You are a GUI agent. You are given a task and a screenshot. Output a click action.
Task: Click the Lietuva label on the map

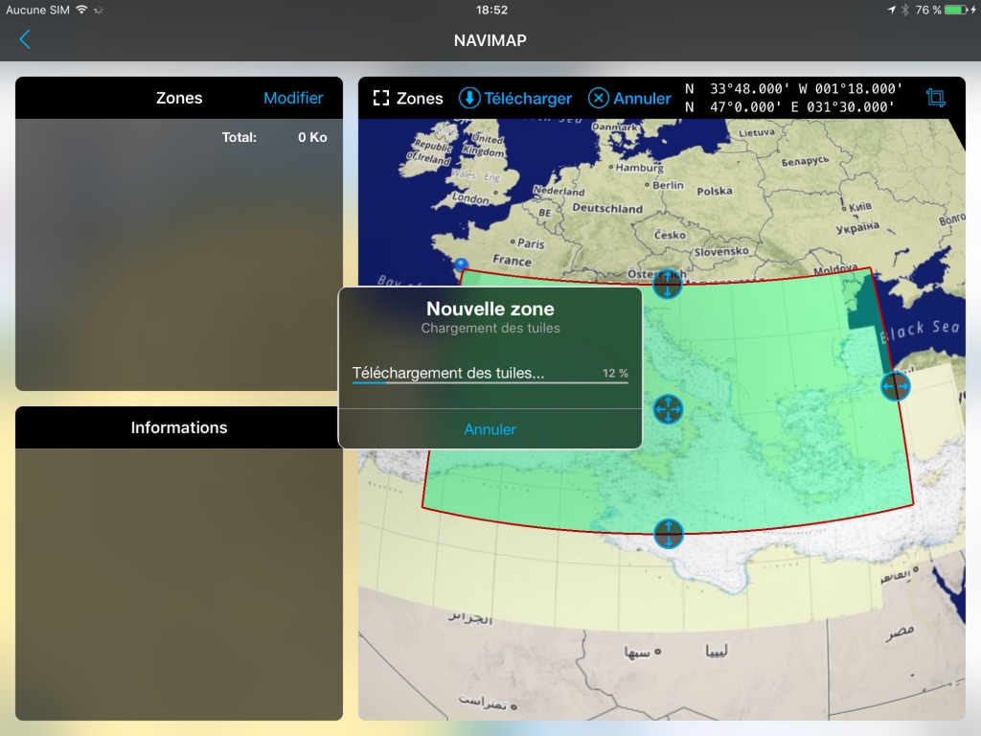click(757, 132)
